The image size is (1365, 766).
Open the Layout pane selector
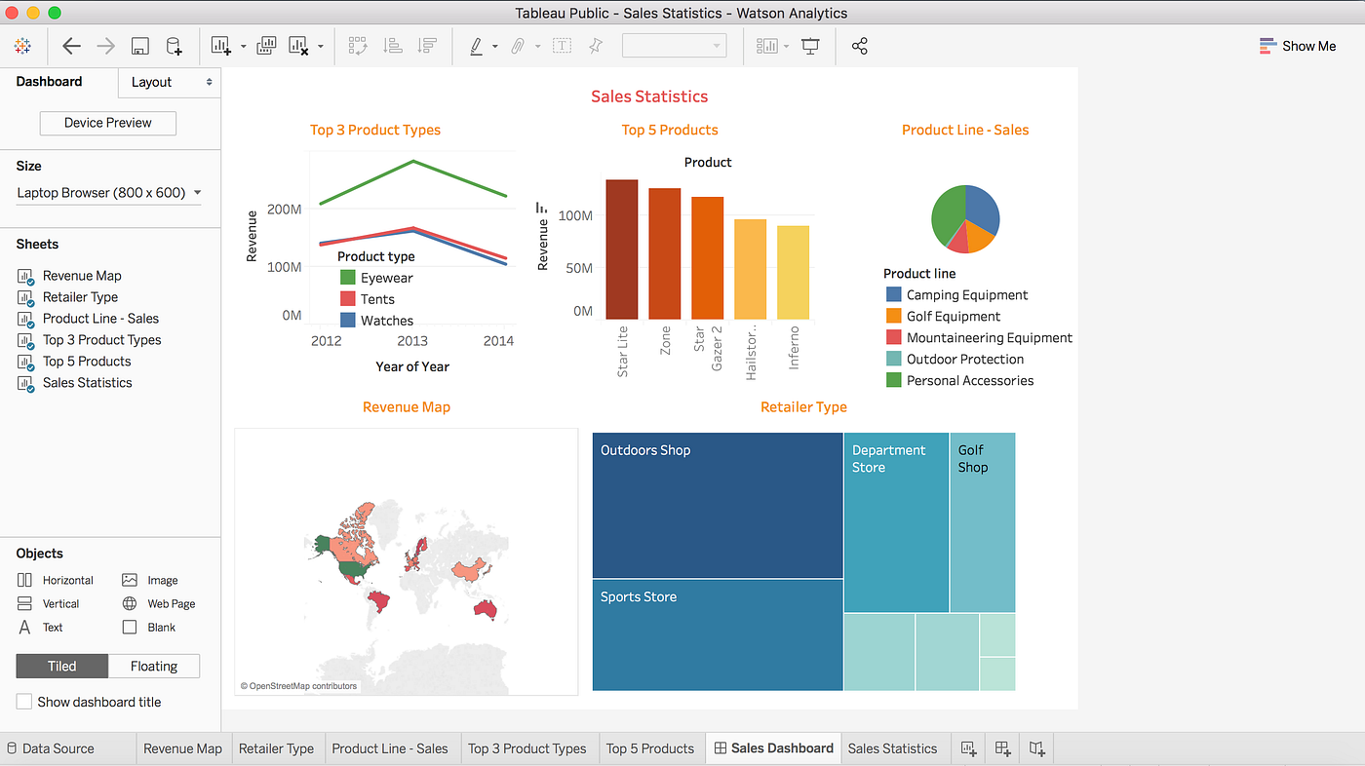click(169, 83)
